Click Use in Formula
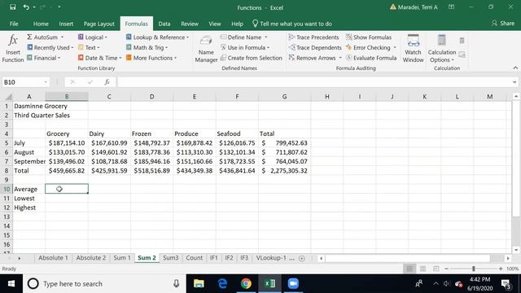This screenshot has height=293, width=521. click(245, 47)
